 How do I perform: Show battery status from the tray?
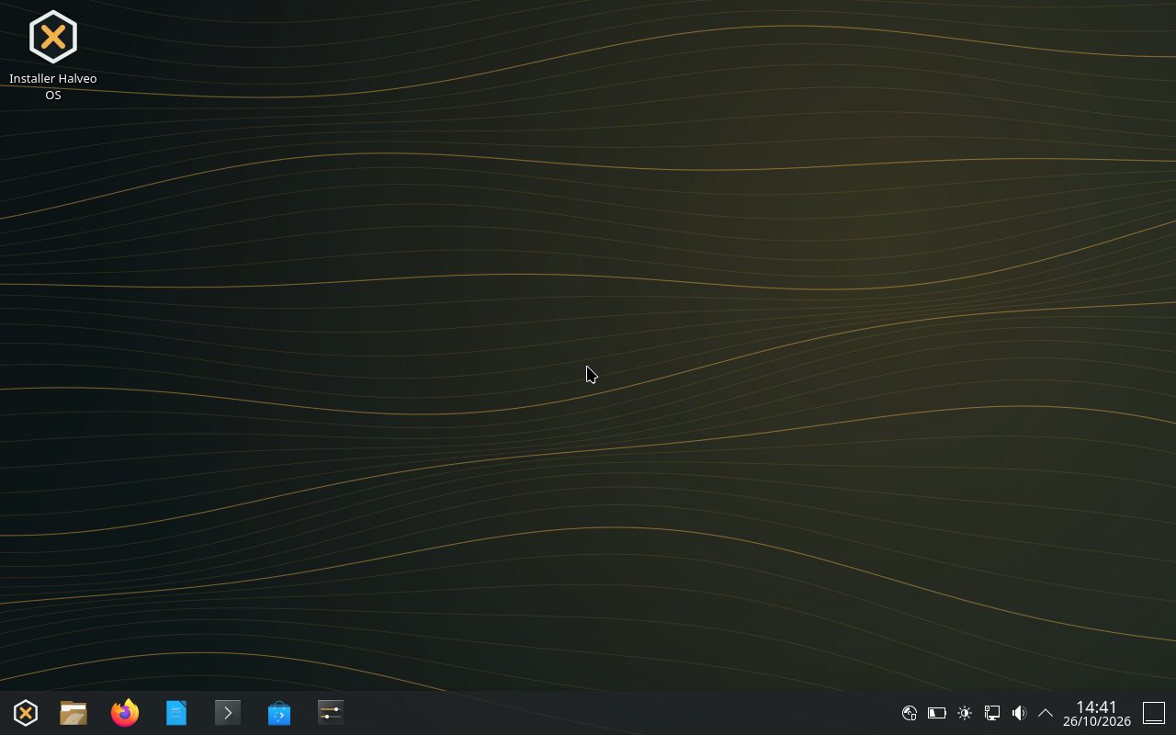point(937,713)
